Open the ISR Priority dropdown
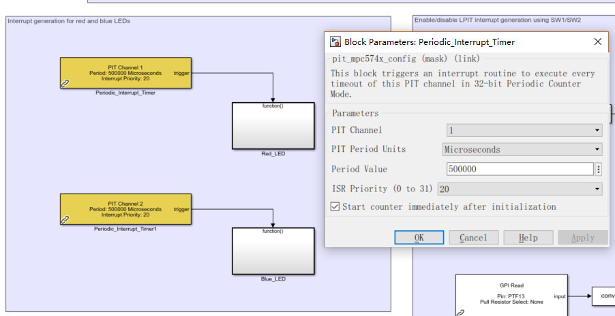 click(x=520, y=189)
